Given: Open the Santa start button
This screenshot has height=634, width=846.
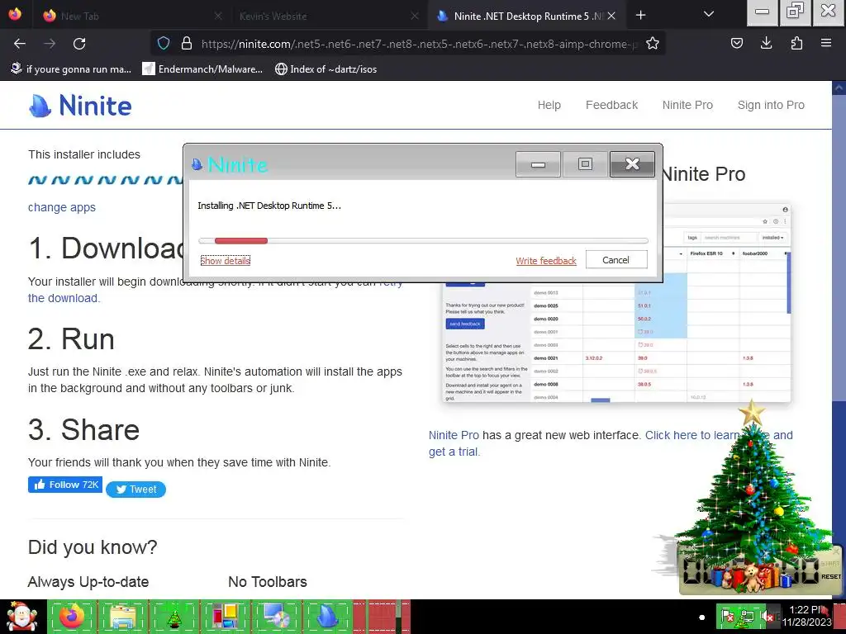Looking at the screenshot, I should [x=21, y=617].
